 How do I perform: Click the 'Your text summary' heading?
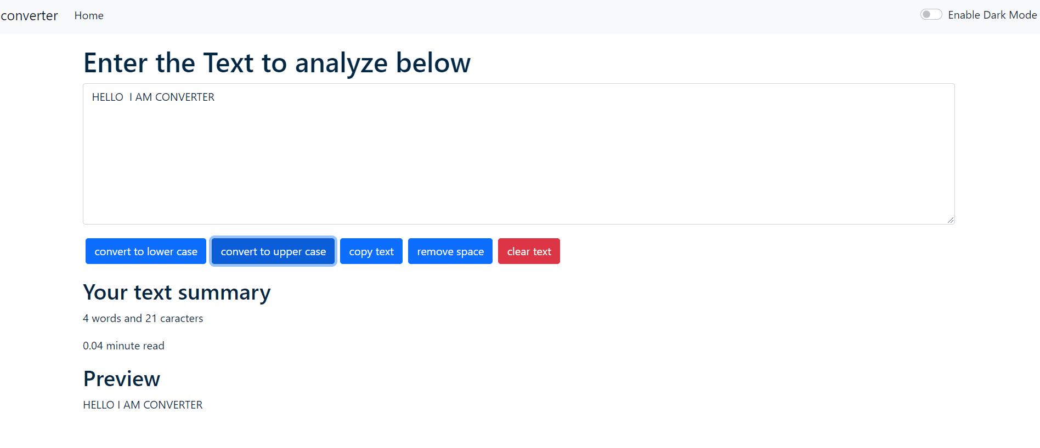click(177, 293)
